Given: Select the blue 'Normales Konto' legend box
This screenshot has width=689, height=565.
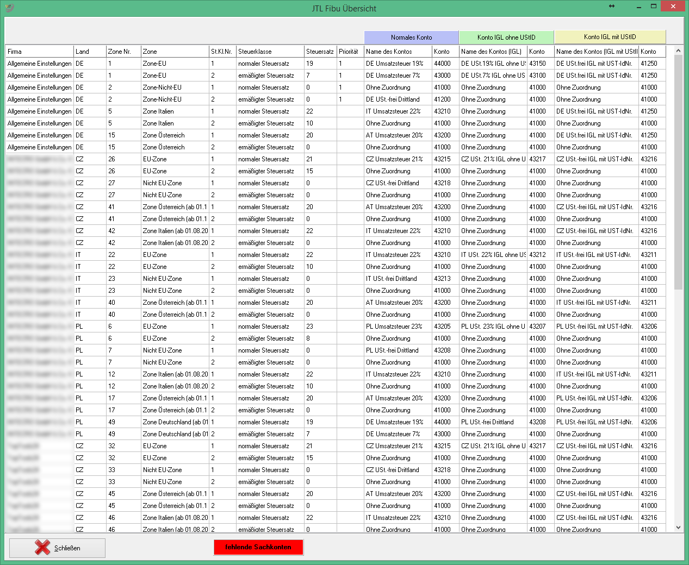Looking at the screenshot, I should coord(411,37).
